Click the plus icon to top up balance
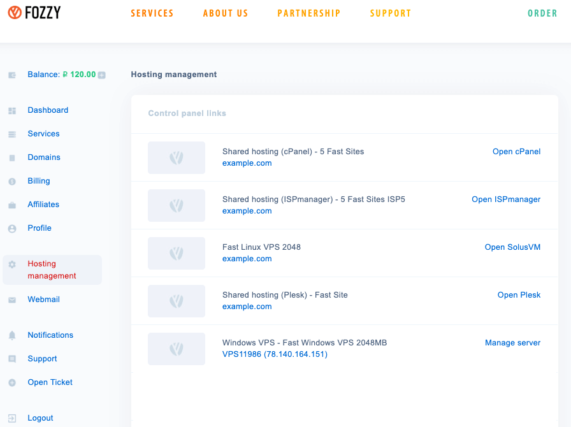Image resolution: width=571 pixels, height=427 pixels. [x=101, y=75]
